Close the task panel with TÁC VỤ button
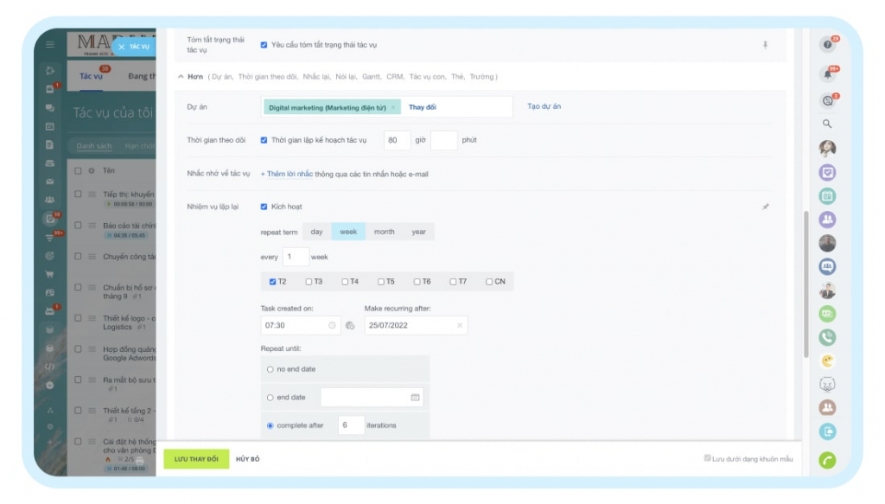 [134, 47]
